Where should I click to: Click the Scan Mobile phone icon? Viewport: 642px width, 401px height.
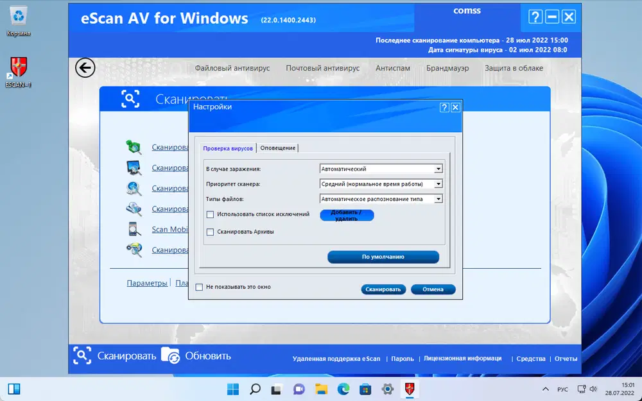click(134, 229)
